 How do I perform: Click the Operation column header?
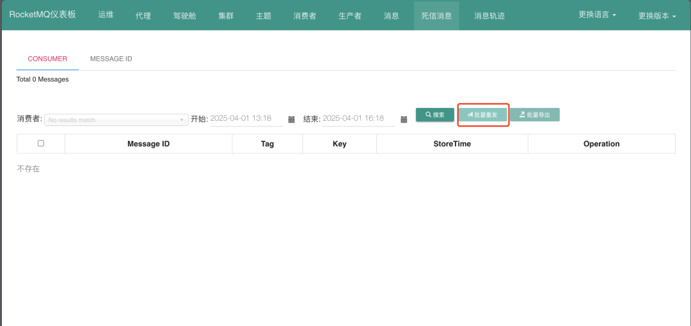click(601, 144)
